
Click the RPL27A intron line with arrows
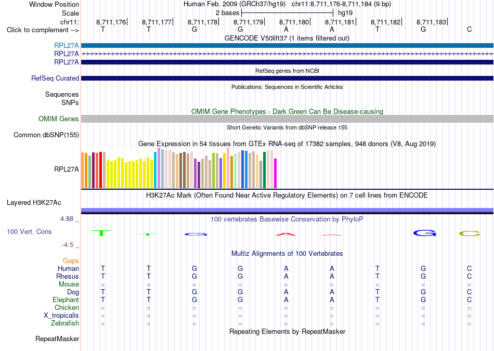point(287,54)
